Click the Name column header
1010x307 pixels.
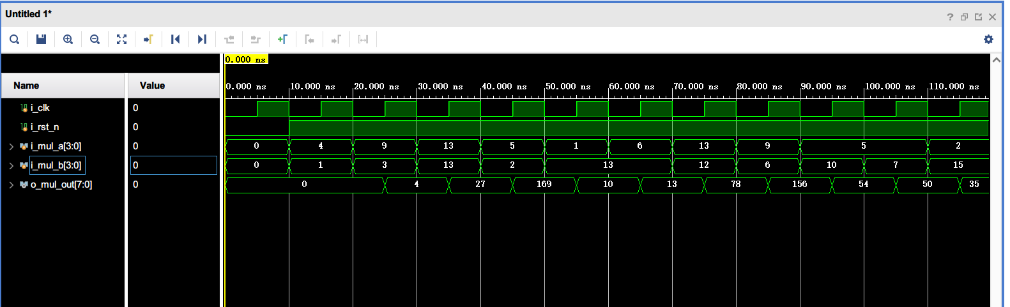63,86
